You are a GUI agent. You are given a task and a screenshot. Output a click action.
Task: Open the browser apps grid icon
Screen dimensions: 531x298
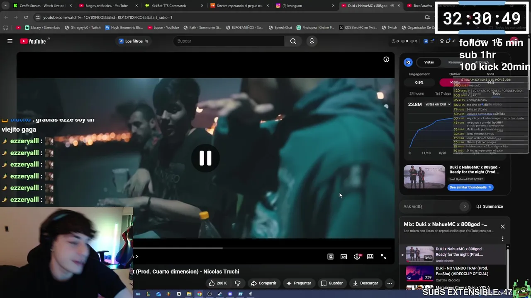click(x=5, y=28)
